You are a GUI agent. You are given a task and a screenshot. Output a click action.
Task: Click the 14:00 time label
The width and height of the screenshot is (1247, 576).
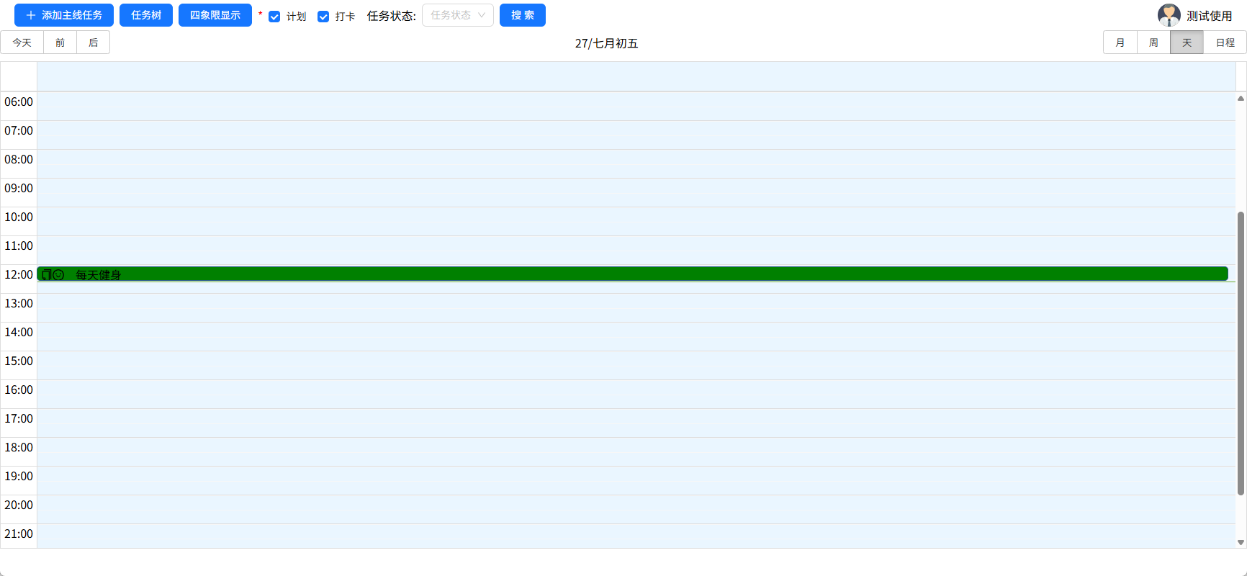19,333
